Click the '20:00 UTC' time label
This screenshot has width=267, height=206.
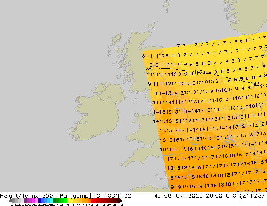221,196
